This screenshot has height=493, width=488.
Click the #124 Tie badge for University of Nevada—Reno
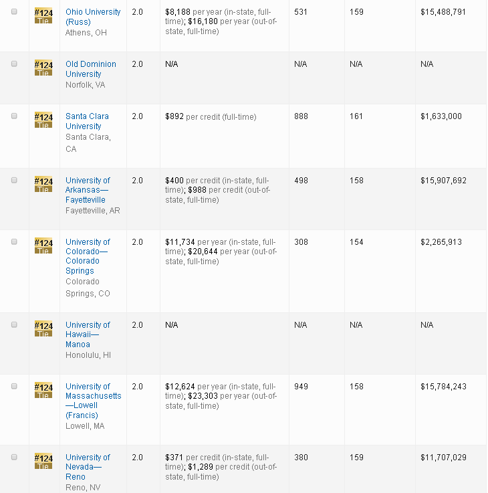click(x=43, y=461)
